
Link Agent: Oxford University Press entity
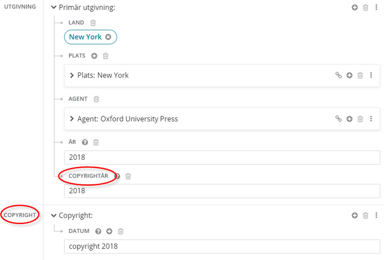tap(338, 119)
